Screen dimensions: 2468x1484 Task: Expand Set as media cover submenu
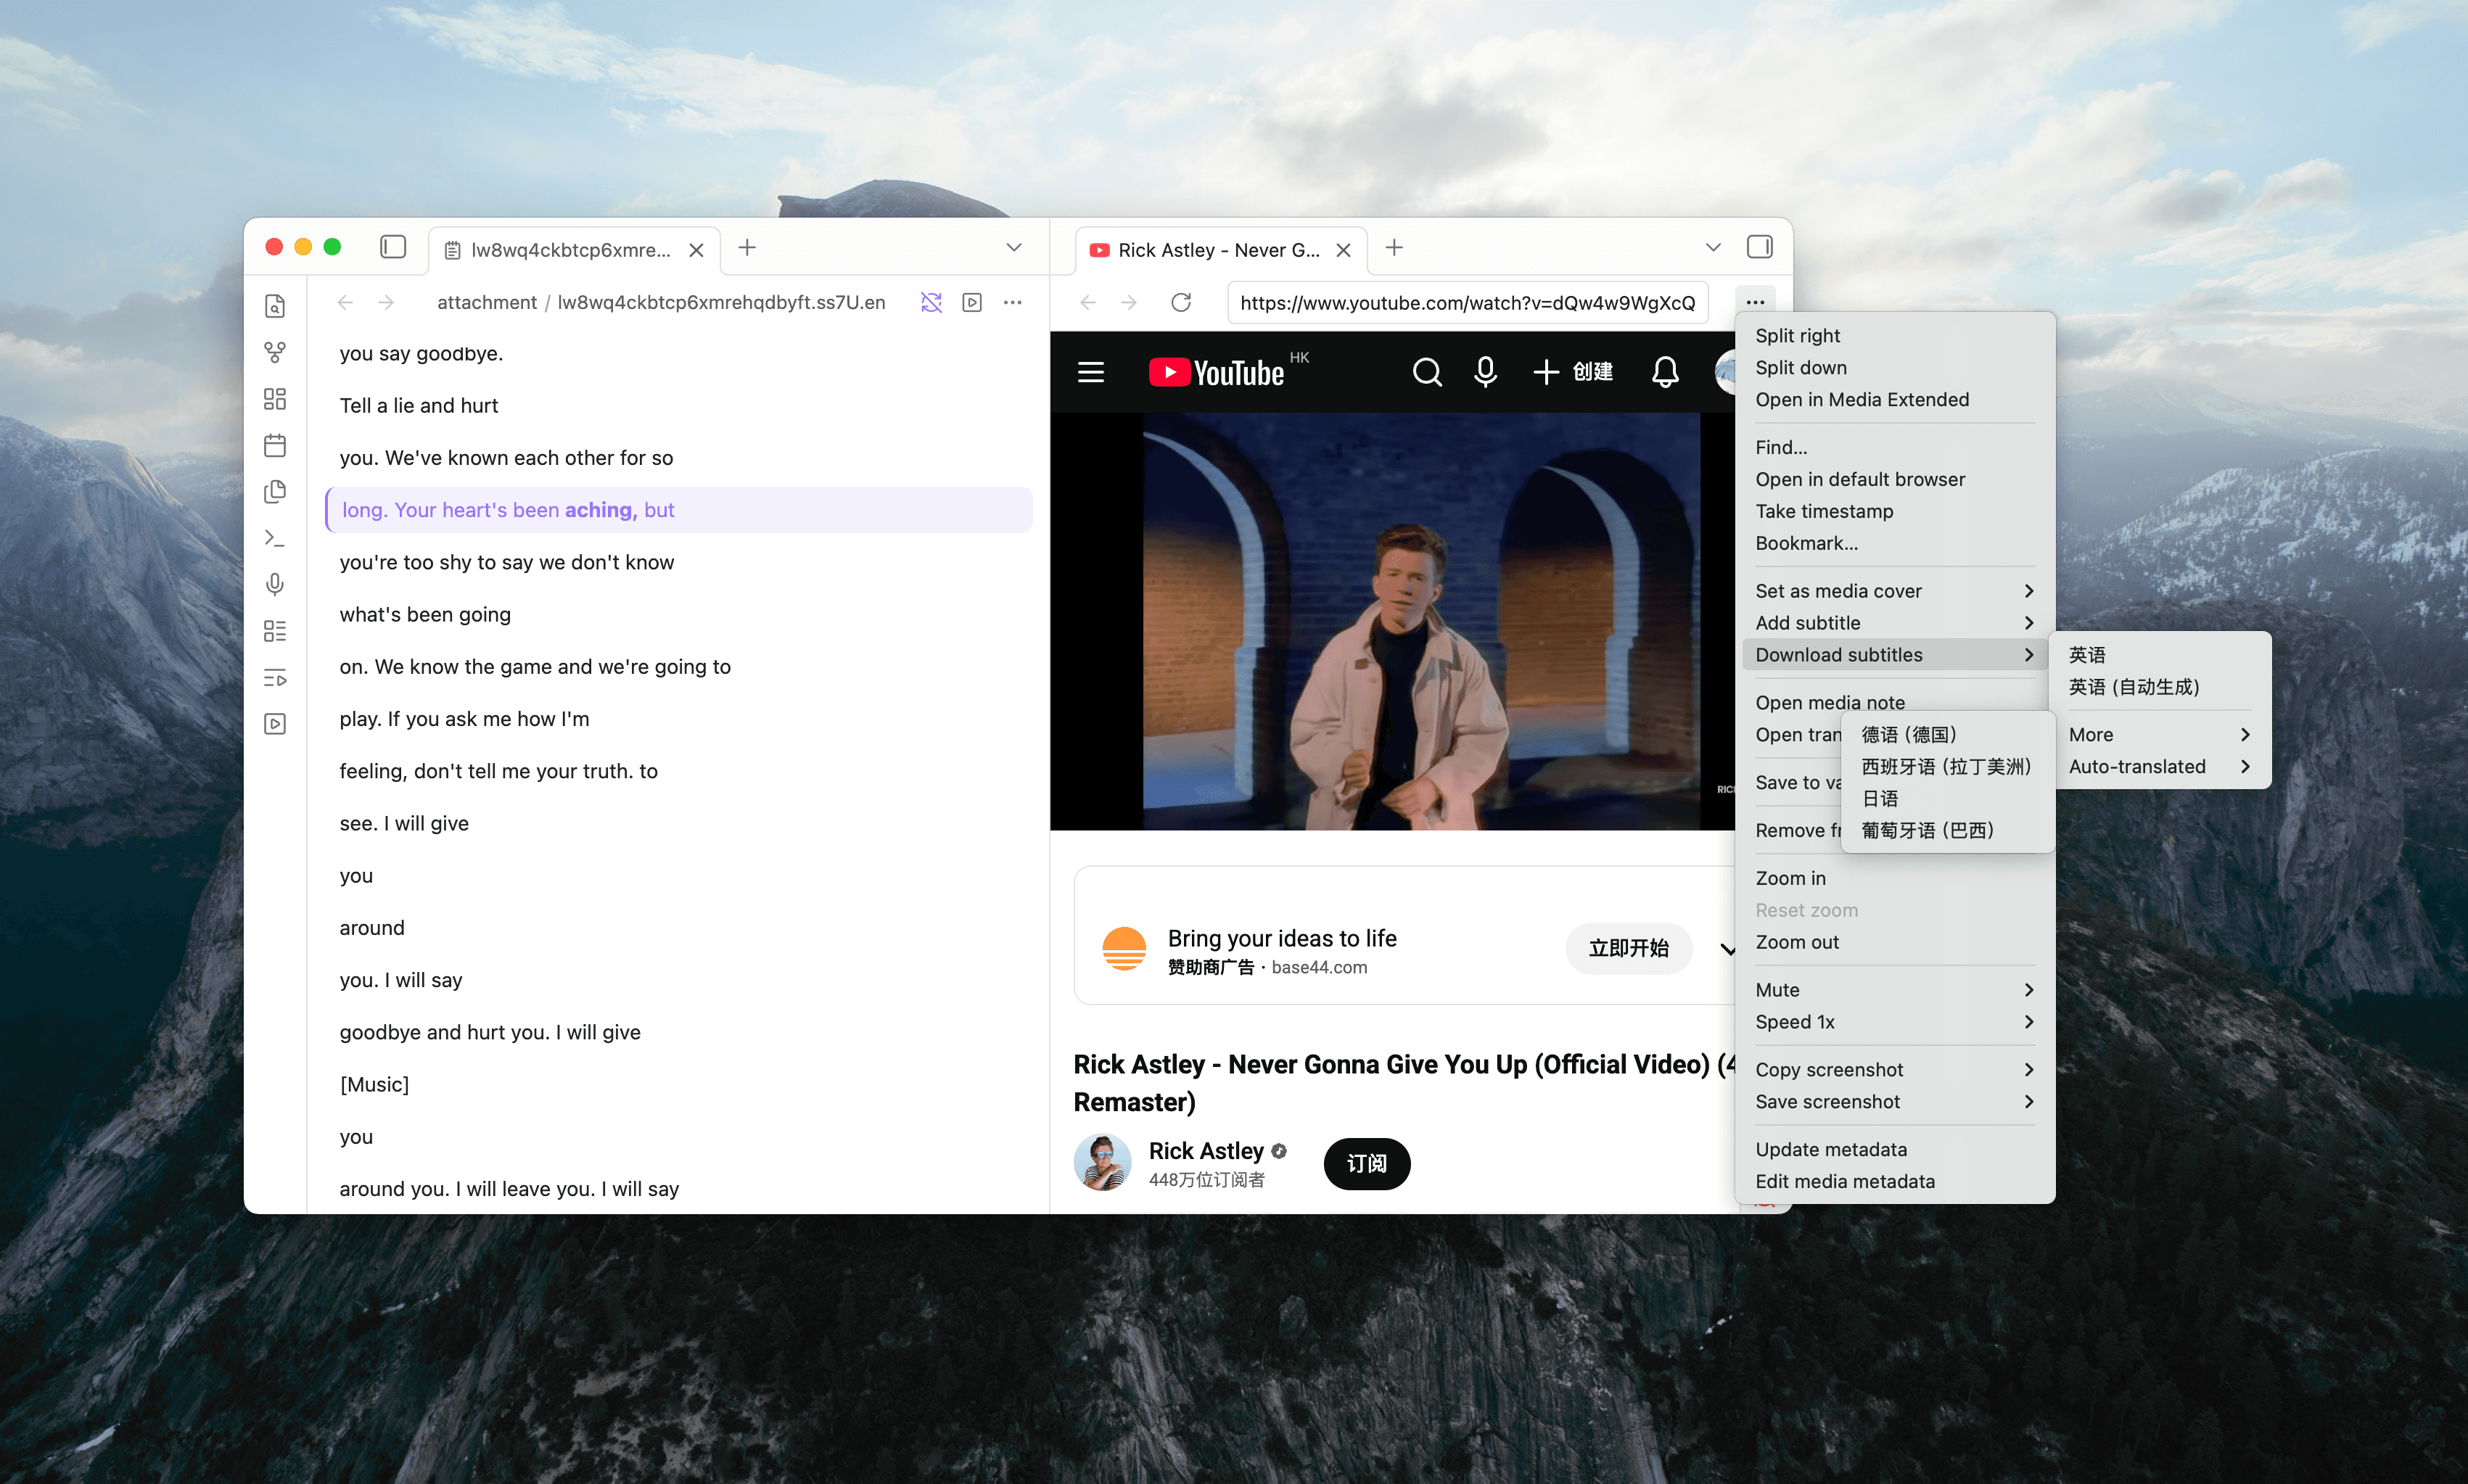coord(1895,591)
